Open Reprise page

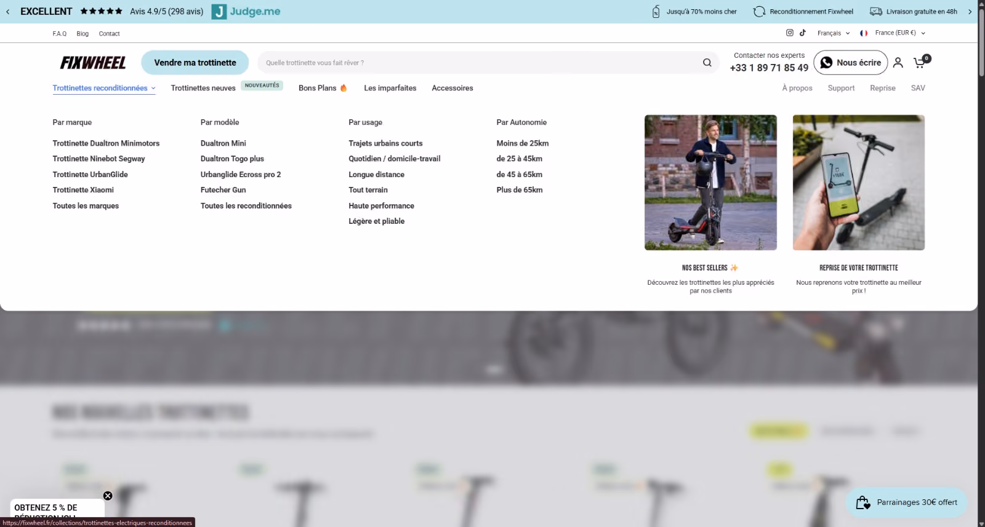tap(883, 88)
